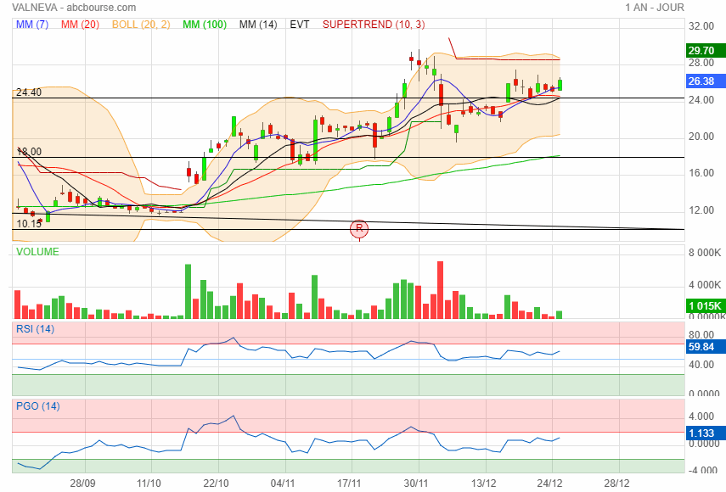Click the 8 000K volume axis label
726x492 pixels.
tap(705, 253)
